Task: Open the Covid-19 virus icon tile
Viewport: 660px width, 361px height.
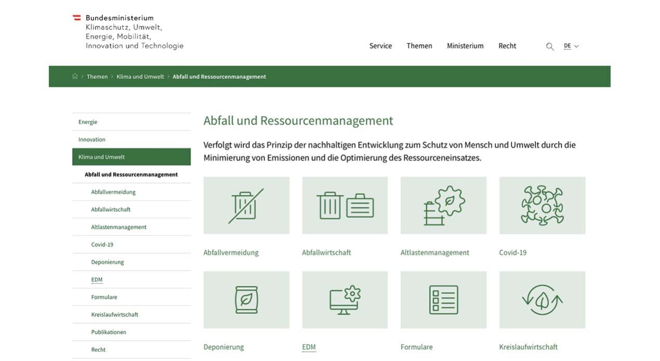Action: 542,205
